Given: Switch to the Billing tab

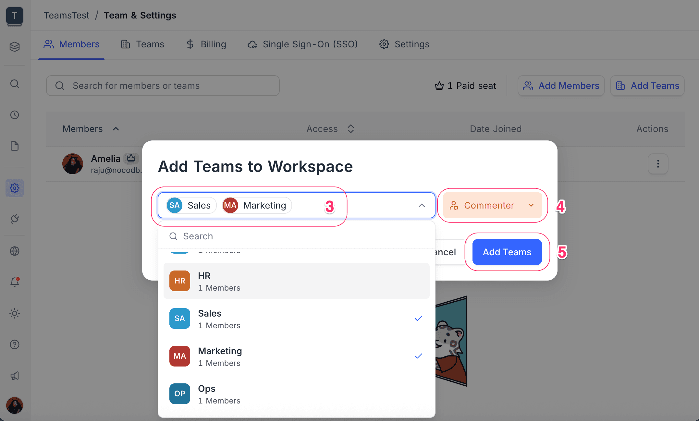Looking at the screenshot, I should [206, 44].
